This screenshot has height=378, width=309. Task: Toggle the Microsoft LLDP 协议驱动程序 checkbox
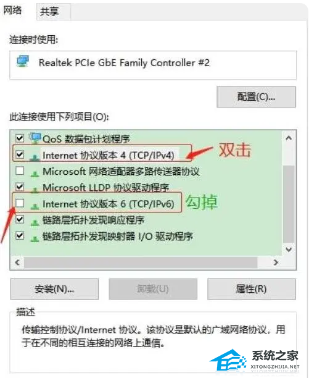(x=20, y=187)
